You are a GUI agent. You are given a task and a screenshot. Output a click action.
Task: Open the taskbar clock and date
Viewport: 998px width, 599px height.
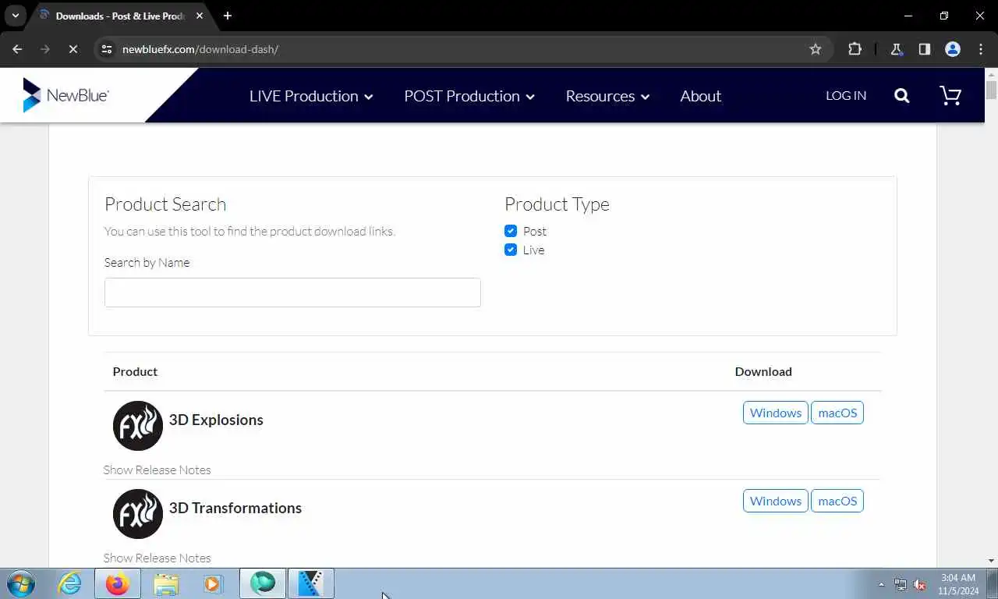tap(958, 584)
